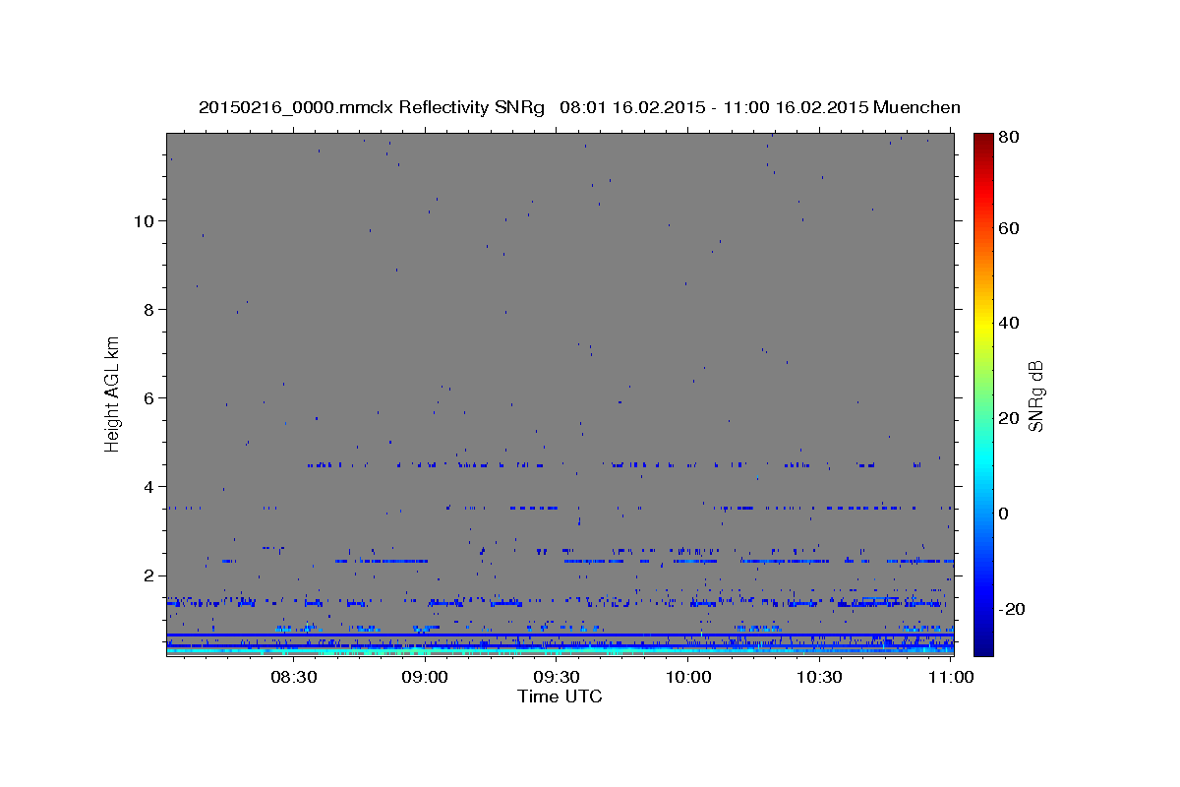The height and width of the screenshot is (787, 1180).
Task: Click the colorbar value 40
Action: coord(1008,323)
